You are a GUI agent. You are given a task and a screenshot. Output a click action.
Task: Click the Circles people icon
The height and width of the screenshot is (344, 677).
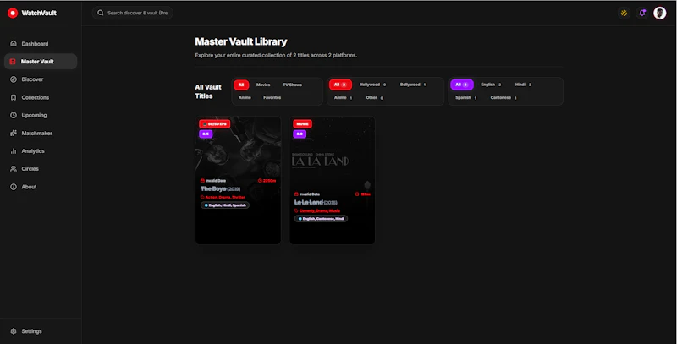(14, 168)
